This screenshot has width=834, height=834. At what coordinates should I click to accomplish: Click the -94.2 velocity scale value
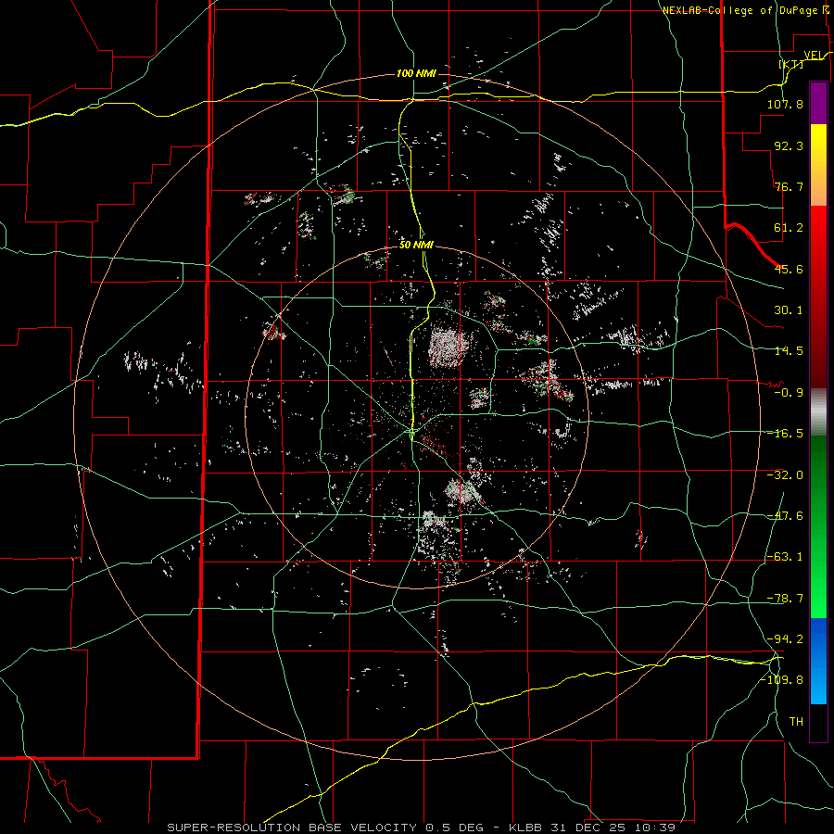pos(785,639)
